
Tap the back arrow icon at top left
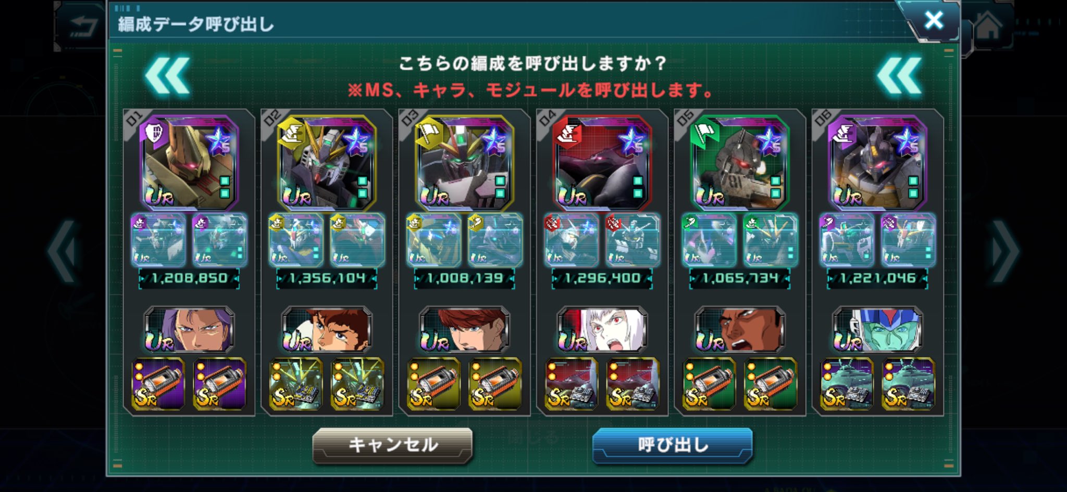[83, 26]
